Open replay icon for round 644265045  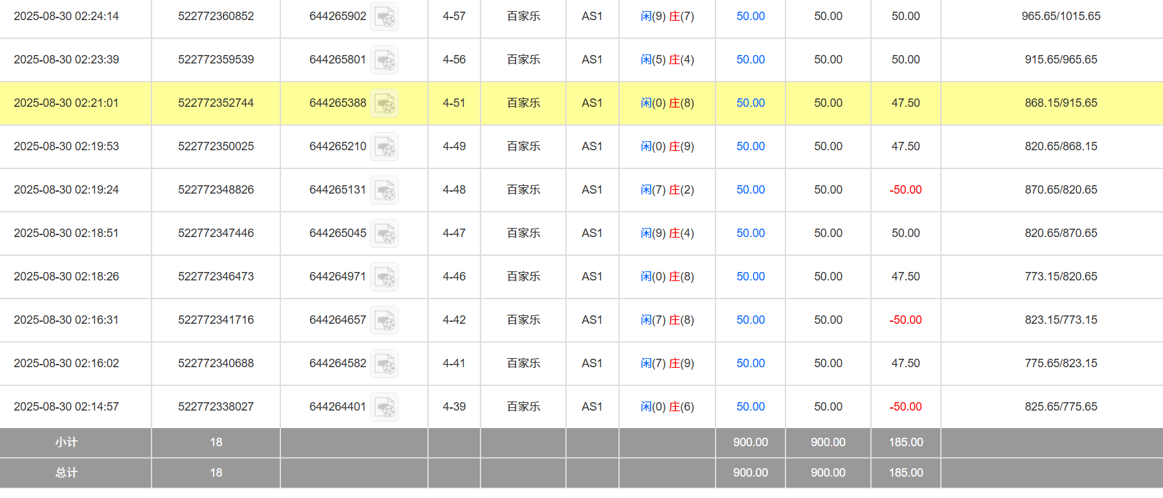(x=385, y=234)
